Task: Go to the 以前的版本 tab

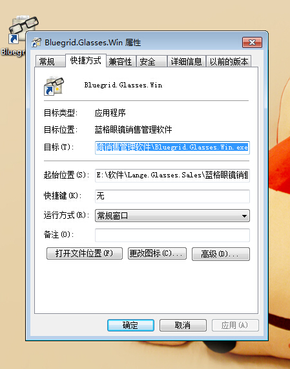Action: [x=229, y=61]
